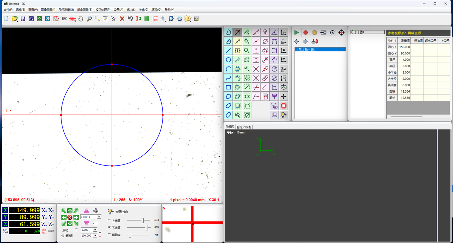453x243 pixels.
Task: Click the green grid toolbar icon
Action: (x=147, y=19)
